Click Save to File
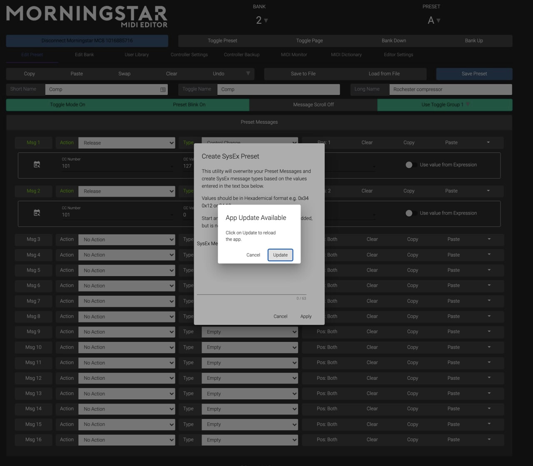Screen dimensions: 533x466 [x=303, y=74]
